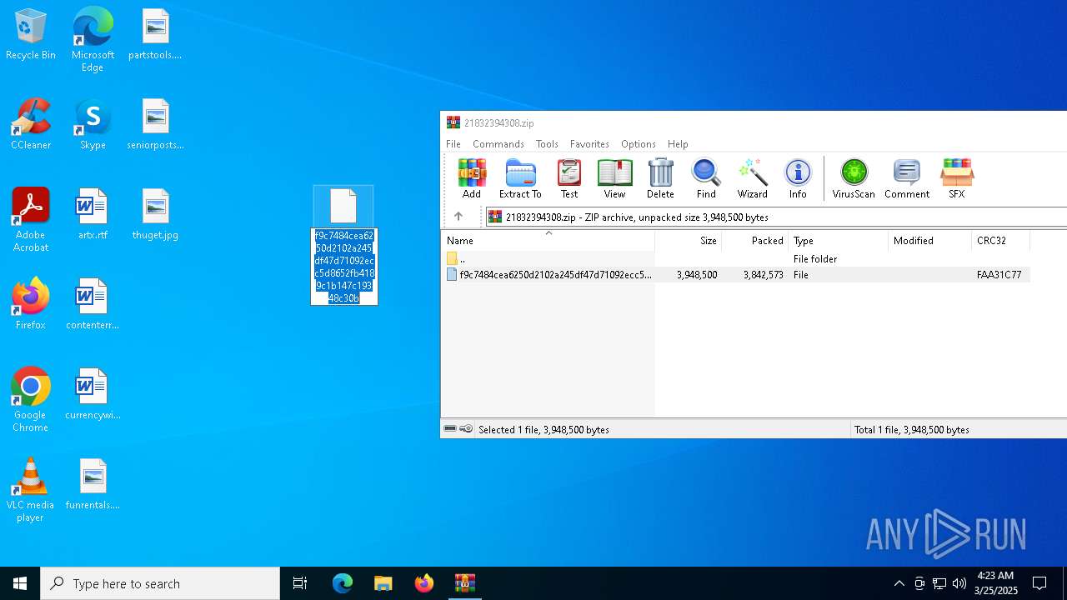Select the Firefox desktop shortcut
The height and width of the screenshot is (600, 1067).
pos(31,304)
